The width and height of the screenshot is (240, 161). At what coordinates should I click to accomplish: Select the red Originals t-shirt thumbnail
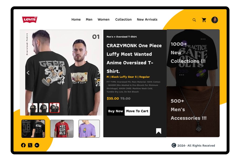pyautogui.click(x=62, y=129)
